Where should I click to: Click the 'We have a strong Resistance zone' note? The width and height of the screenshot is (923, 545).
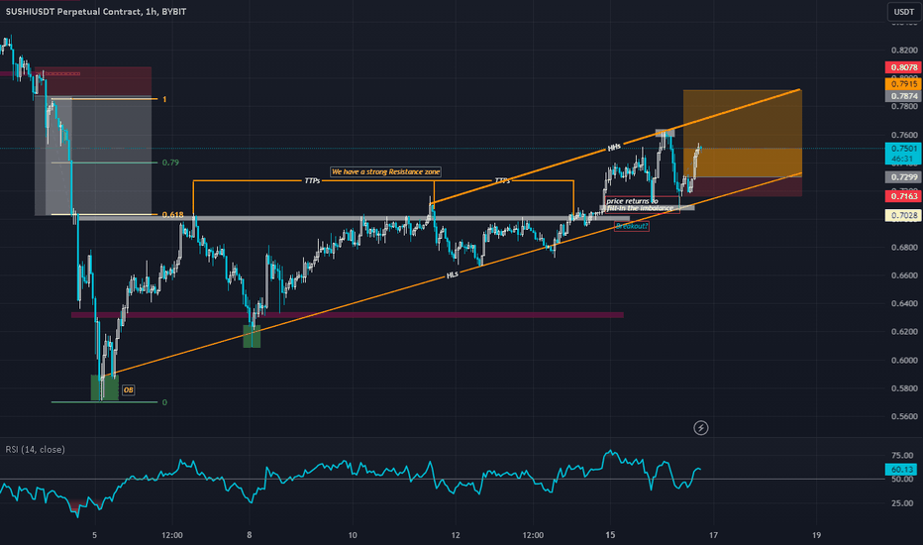(385, 172)
